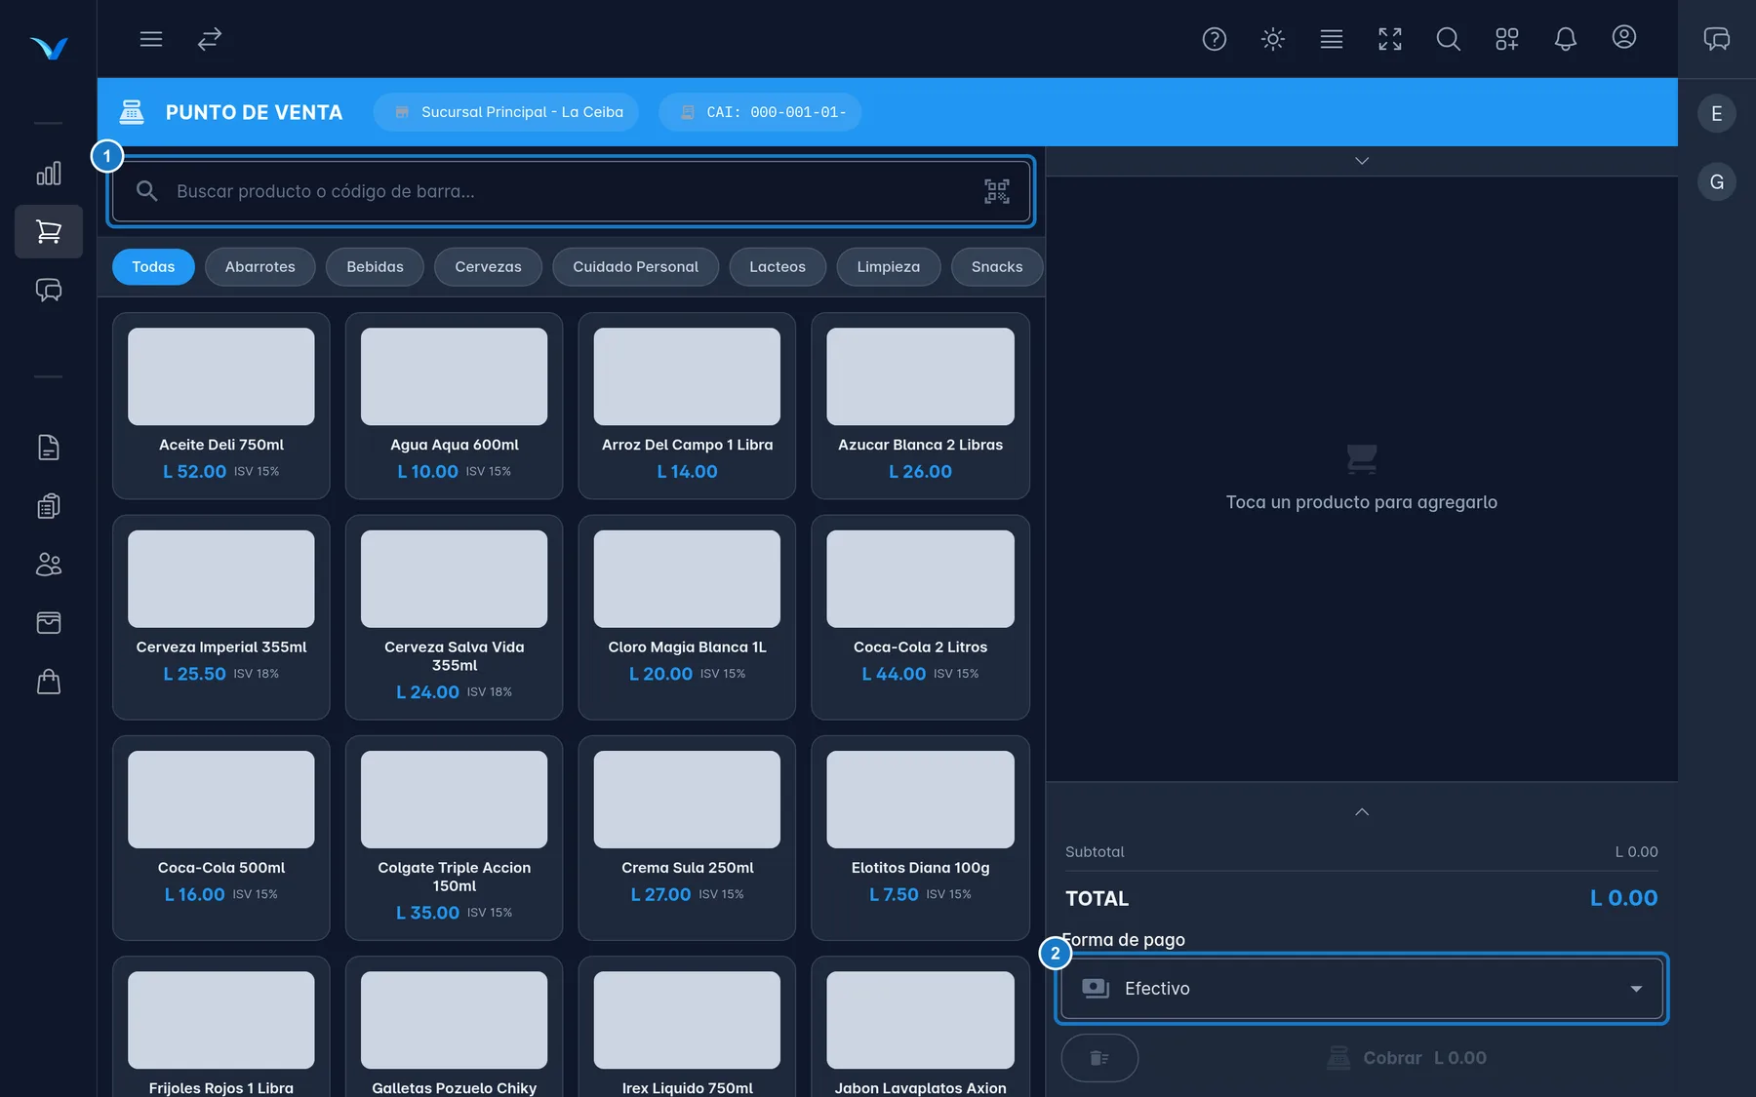This screenshot has width=1756, height=1097.
Task: Open the clipboard list sidebar icon
Action: point(49,506)
